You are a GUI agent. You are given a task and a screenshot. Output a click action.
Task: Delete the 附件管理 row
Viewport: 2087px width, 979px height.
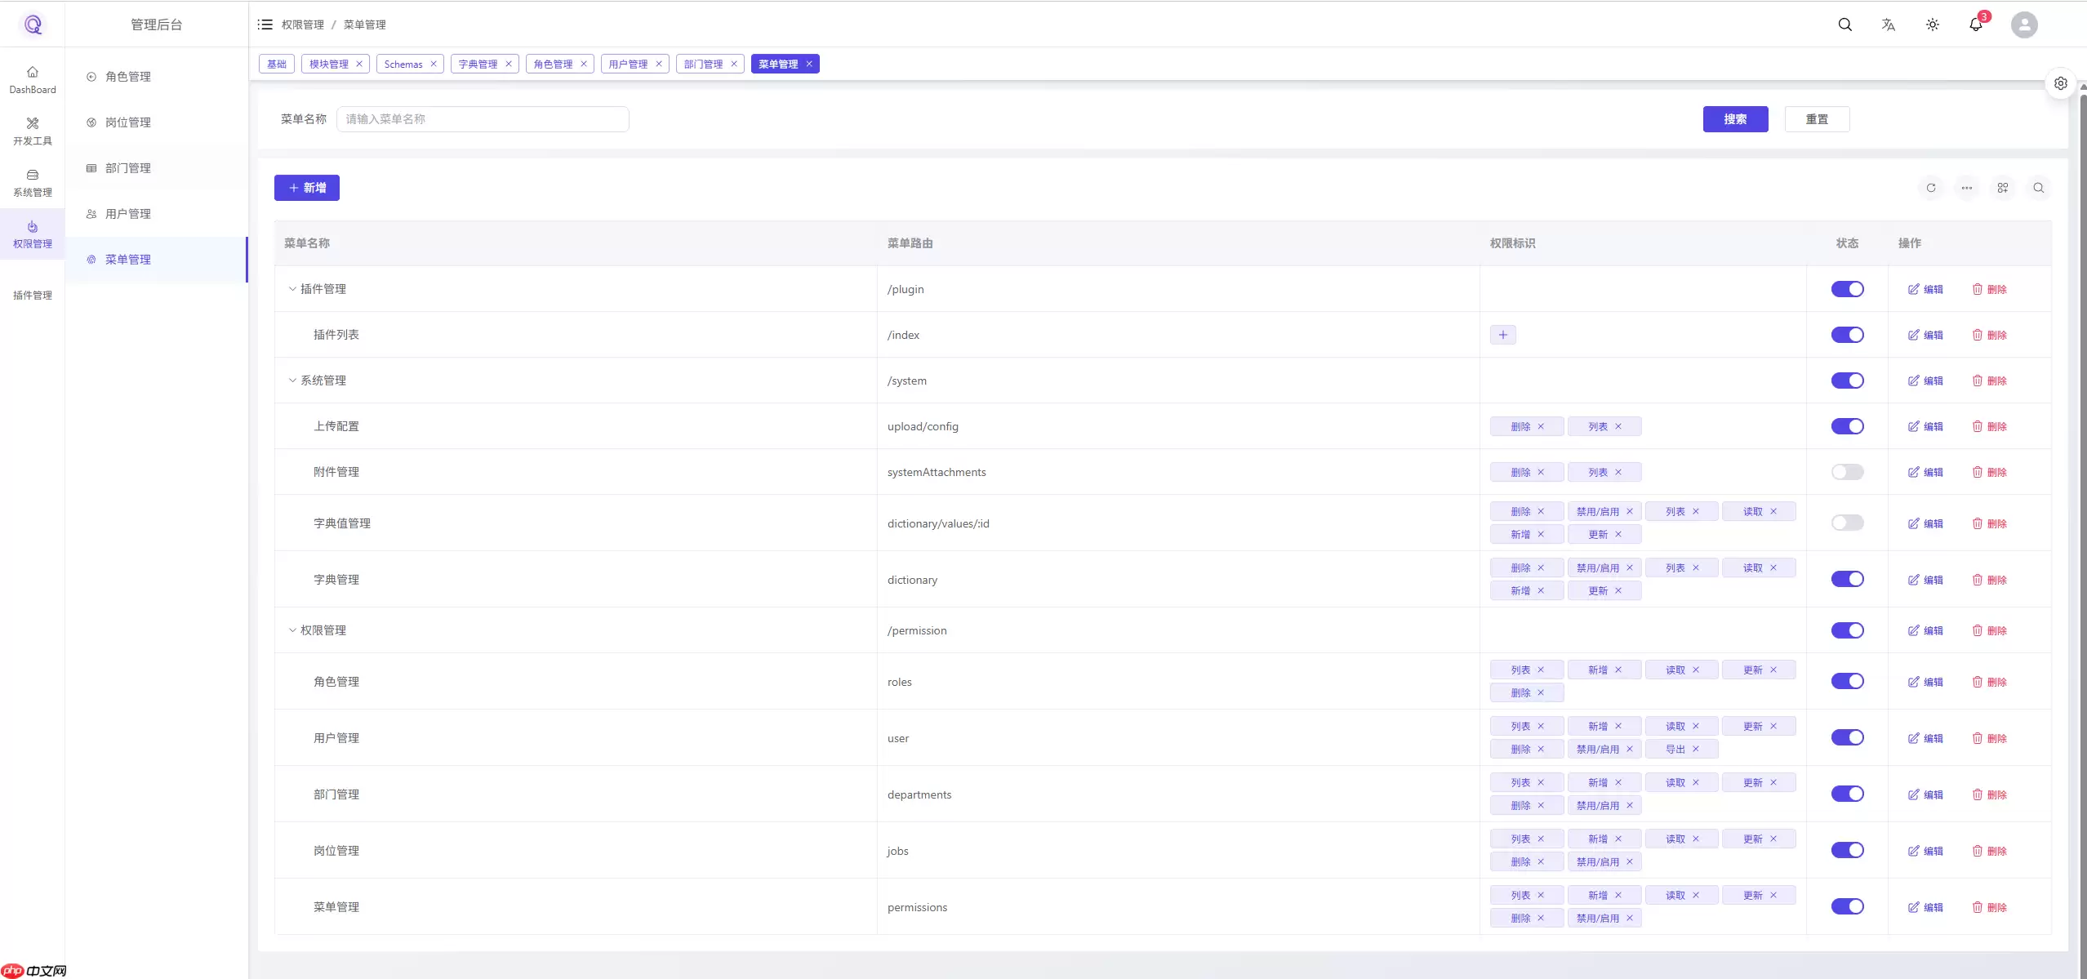tap(1989, 472)
